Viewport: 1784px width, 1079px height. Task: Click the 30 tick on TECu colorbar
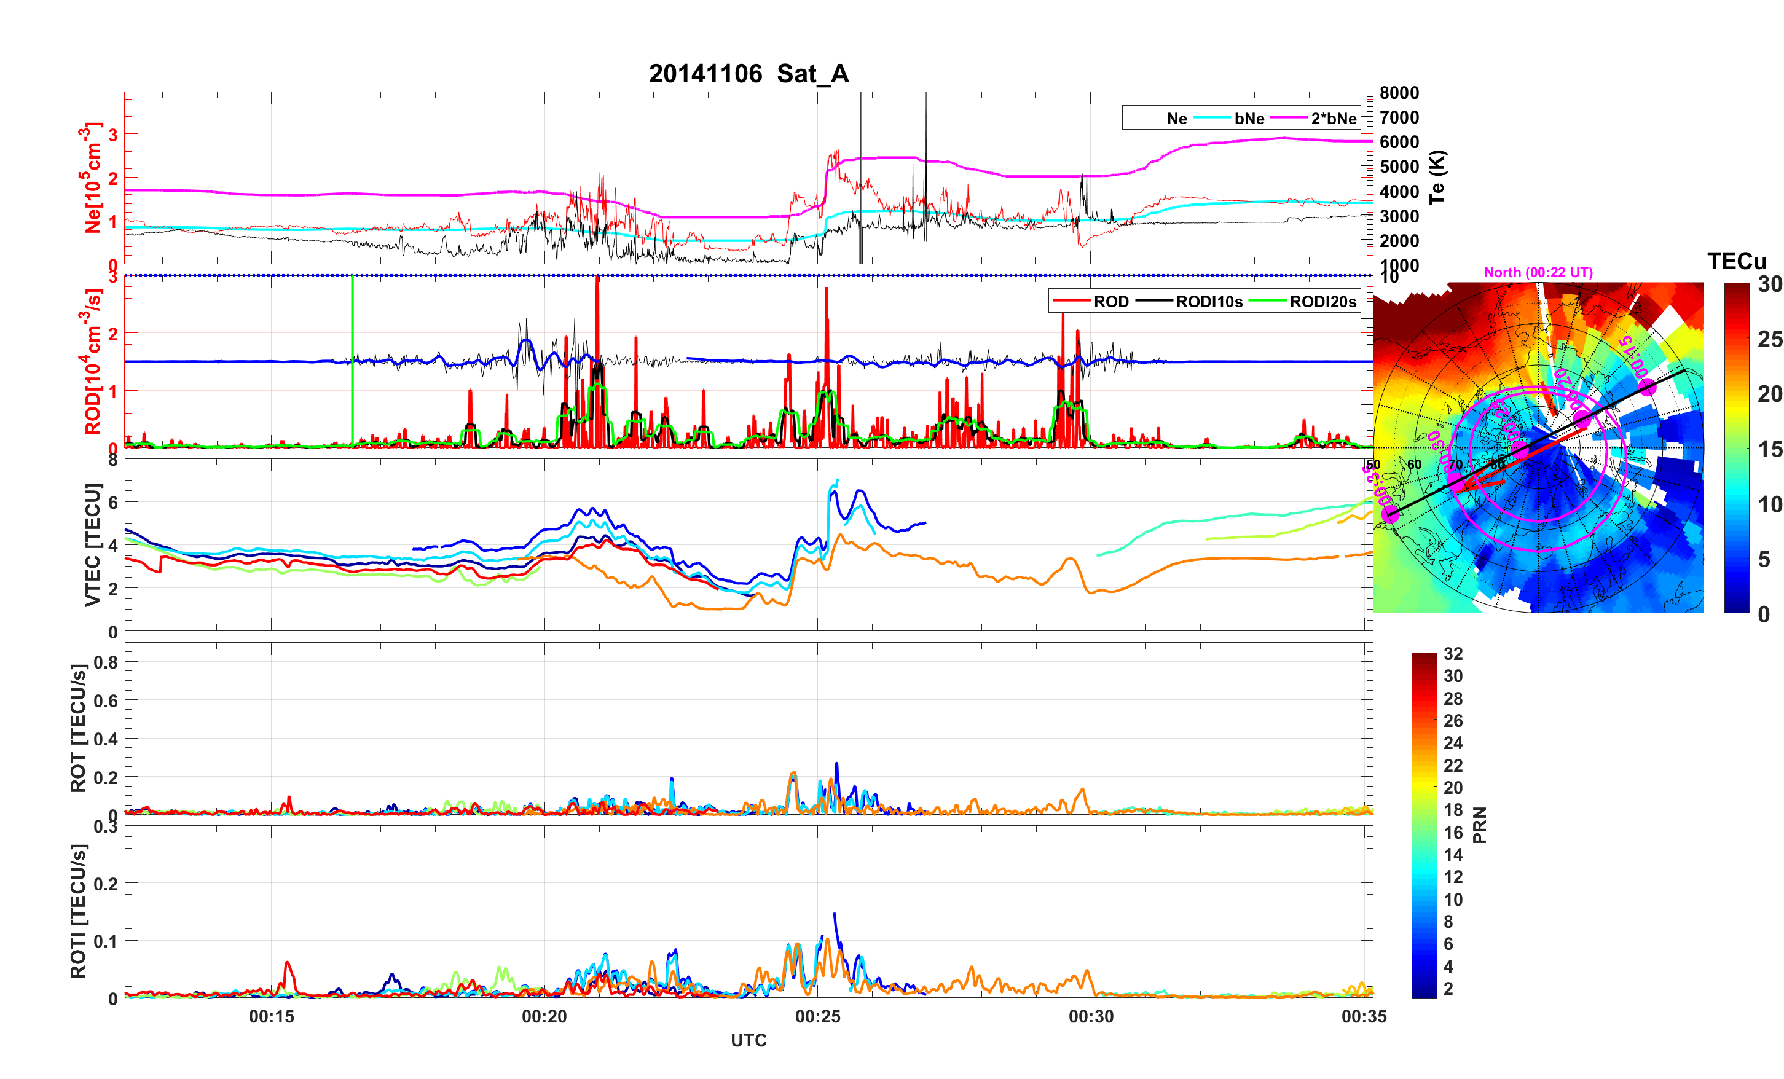(x=1769, y=284)
